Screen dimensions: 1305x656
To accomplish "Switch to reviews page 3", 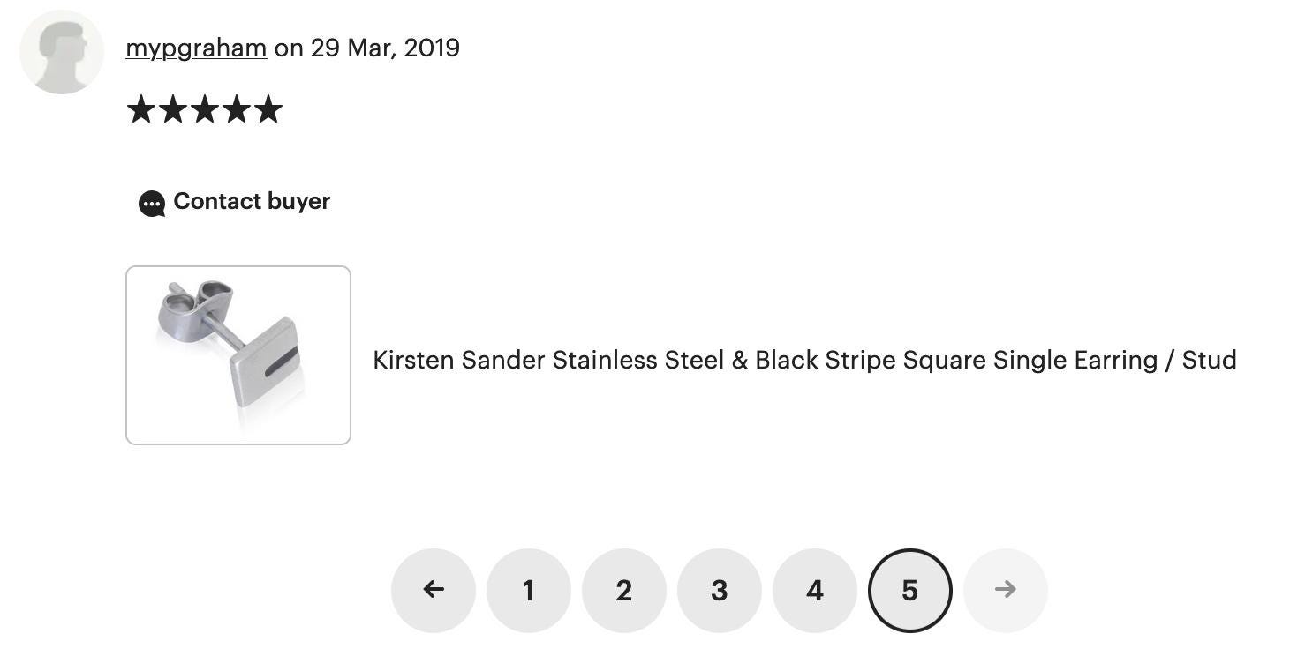I will [x=720, y=590].
